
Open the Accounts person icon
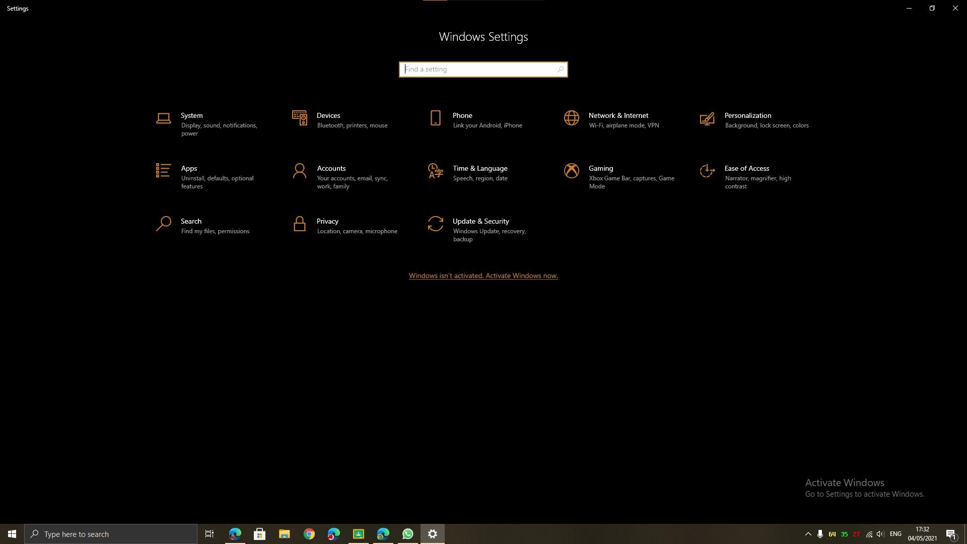[300, 171]
